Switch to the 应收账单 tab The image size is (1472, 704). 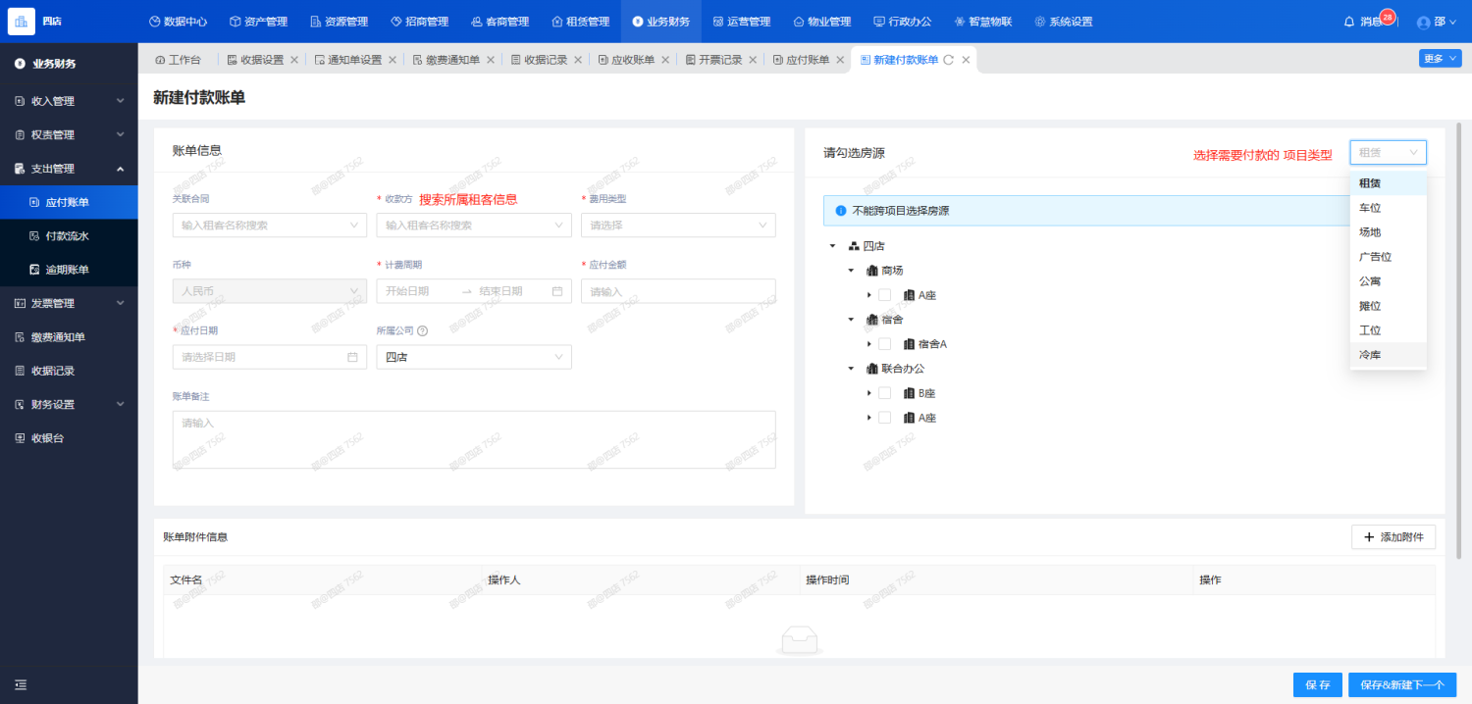[626, 60]
